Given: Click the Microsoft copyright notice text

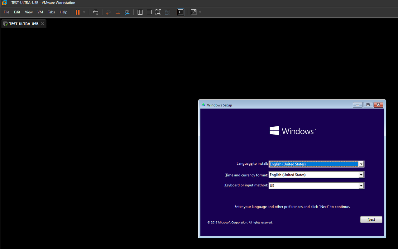Looking at the screenshot, I should (x=240, y=223).
